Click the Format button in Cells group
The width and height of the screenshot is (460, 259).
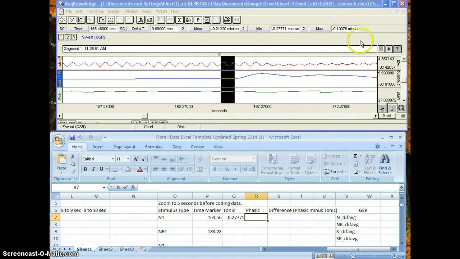coord(335,172)
